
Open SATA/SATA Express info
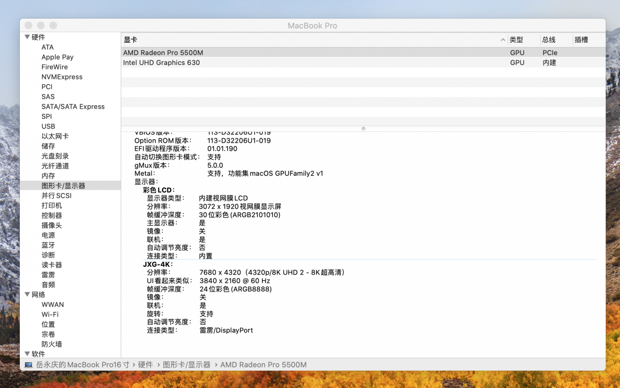tap(73, 106)
